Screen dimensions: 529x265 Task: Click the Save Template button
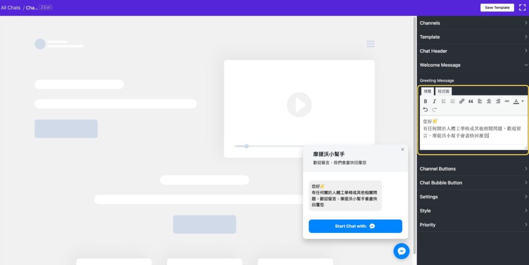tap(497, 7)
